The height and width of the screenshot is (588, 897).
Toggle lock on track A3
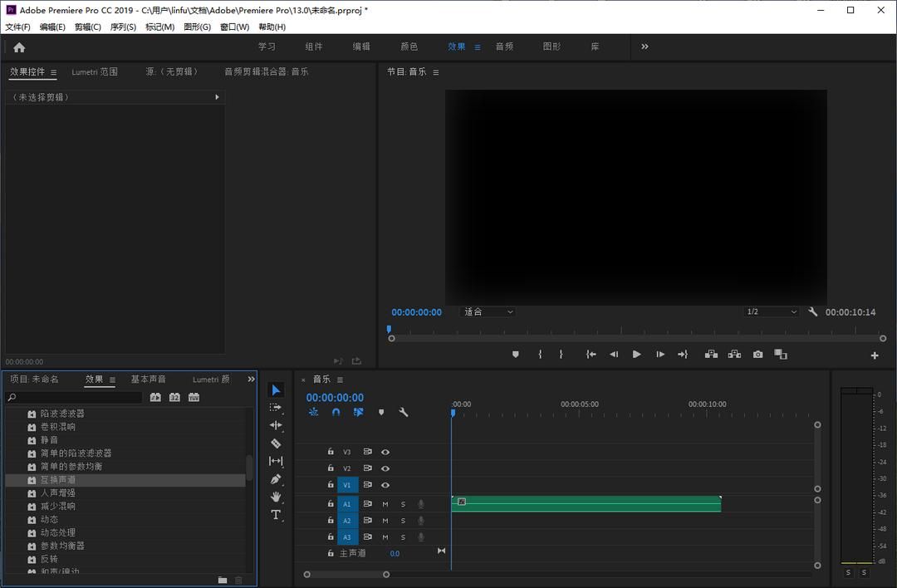pyautogui.click(x=331, y=537)
